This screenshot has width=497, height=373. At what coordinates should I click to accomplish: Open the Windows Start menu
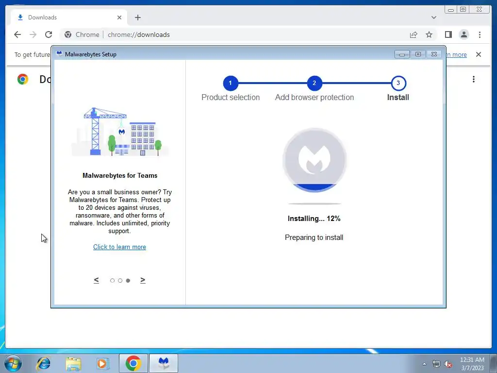(x=13, y=363)
